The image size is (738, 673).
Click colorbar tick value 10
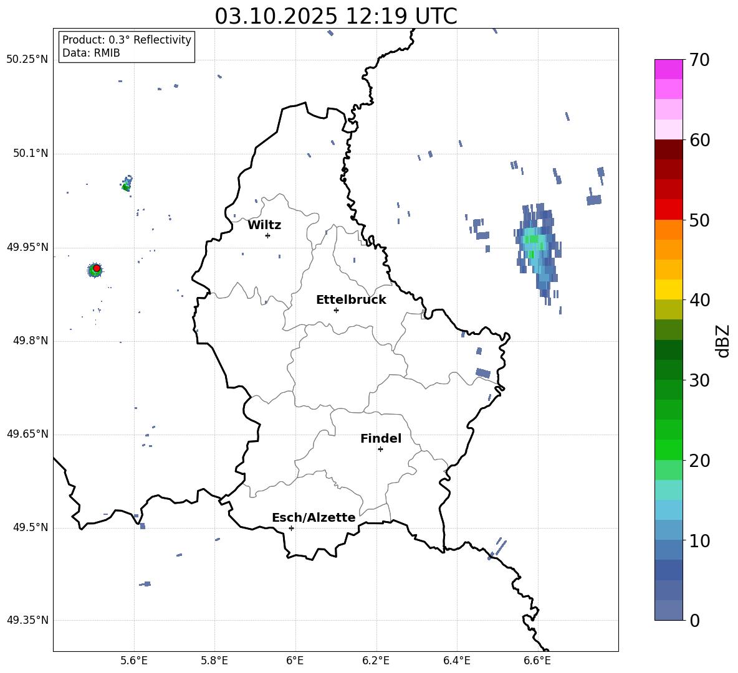coord(699,540)
